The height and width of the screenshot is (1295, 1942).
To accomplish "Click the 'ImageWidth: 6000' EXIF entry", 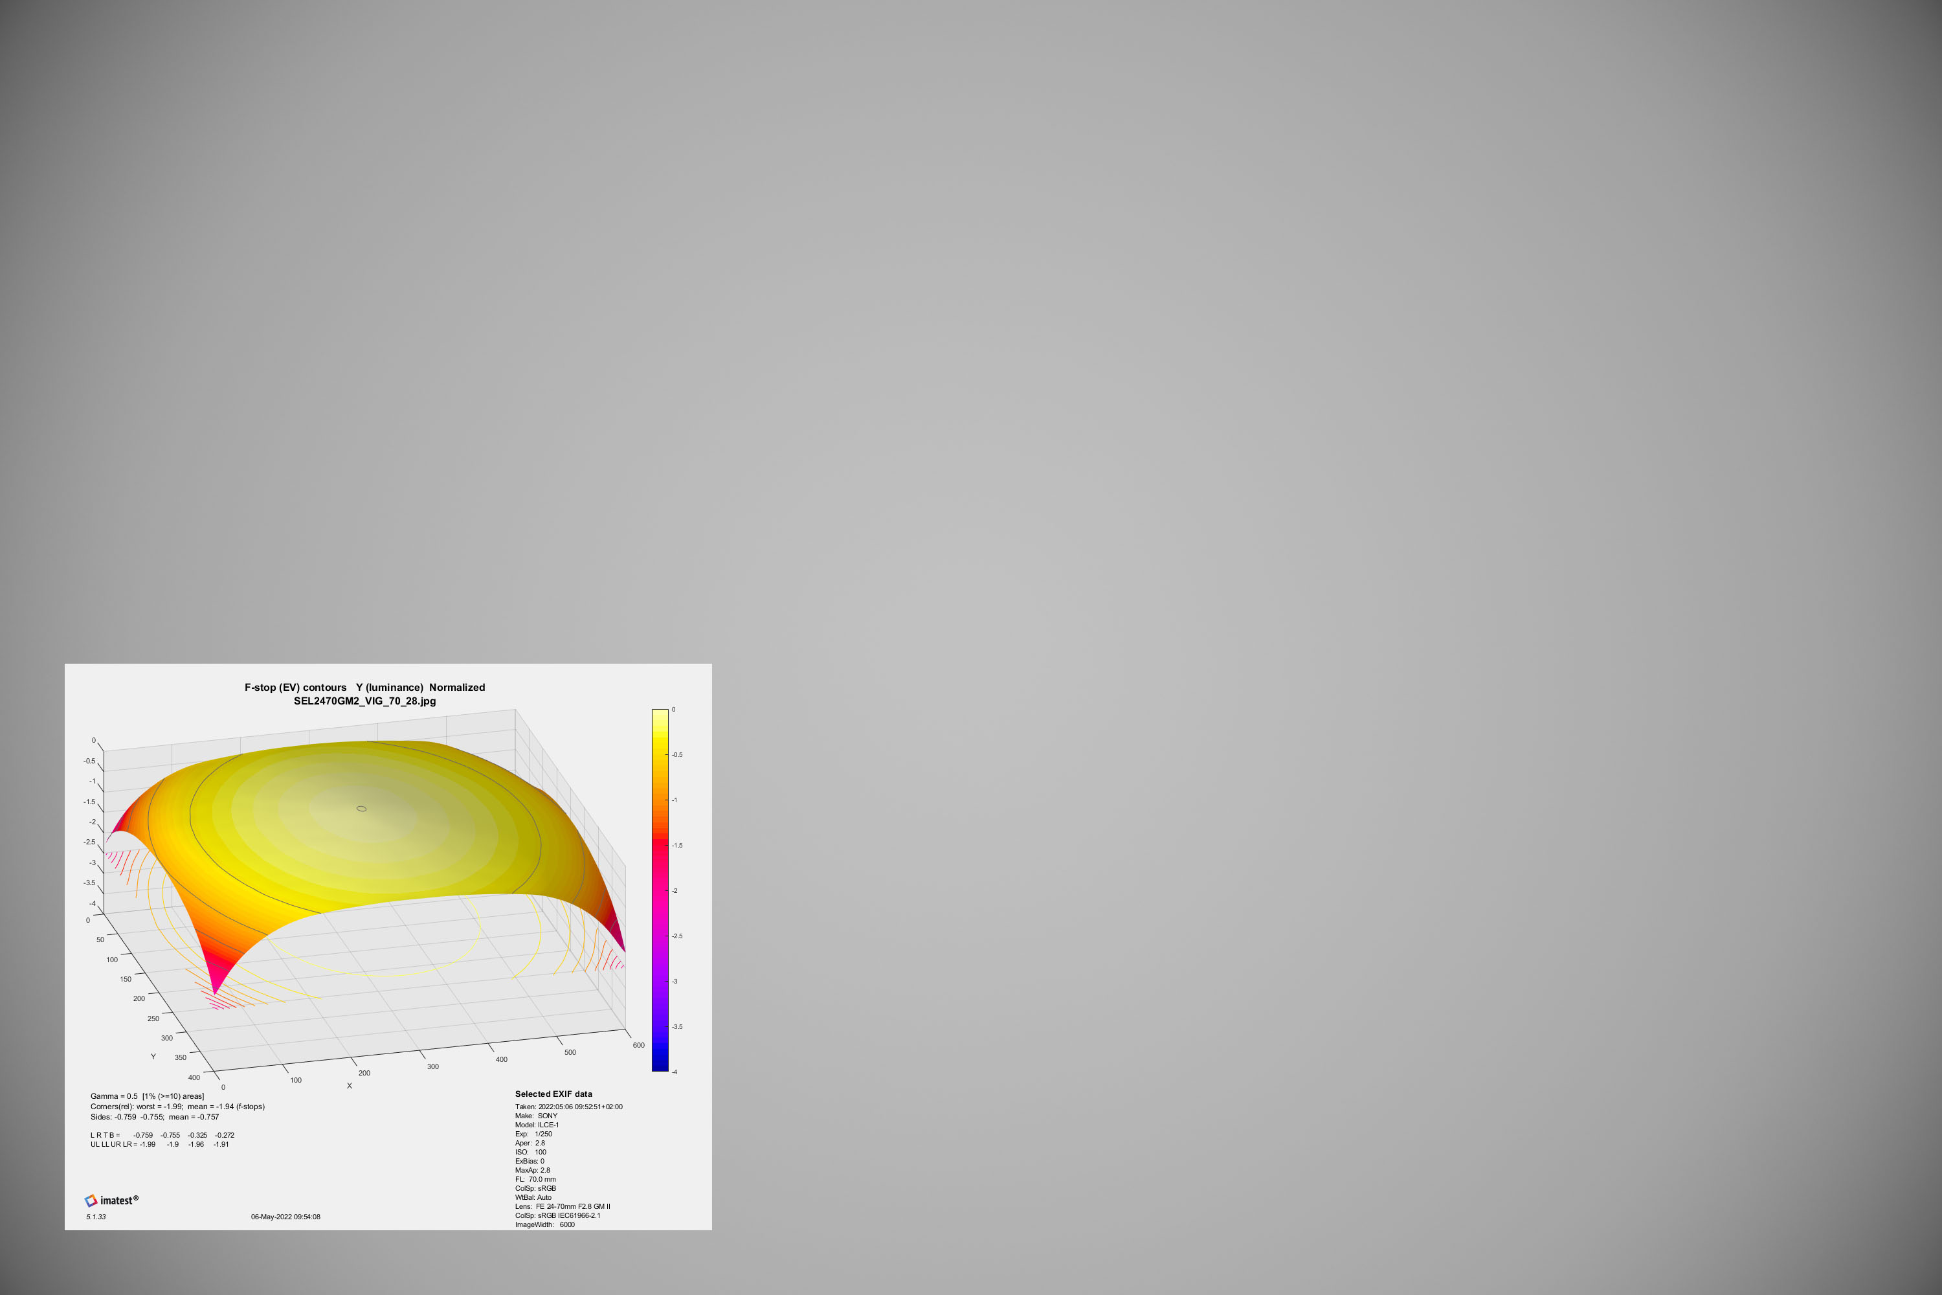I will (545, 1225).
